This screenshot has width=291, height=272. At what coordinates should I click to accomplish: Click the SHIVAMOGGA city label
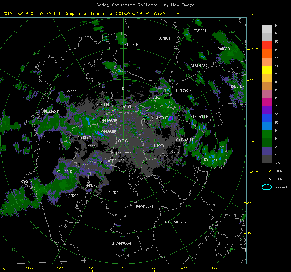[x=121, y=243]
